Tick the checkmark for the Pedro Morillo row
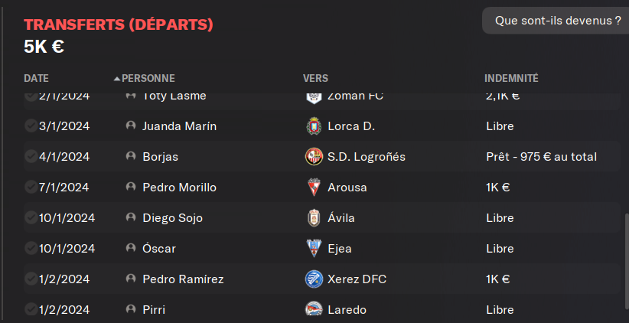Screen dimensions: 629x323 click(x=31, y=187)
